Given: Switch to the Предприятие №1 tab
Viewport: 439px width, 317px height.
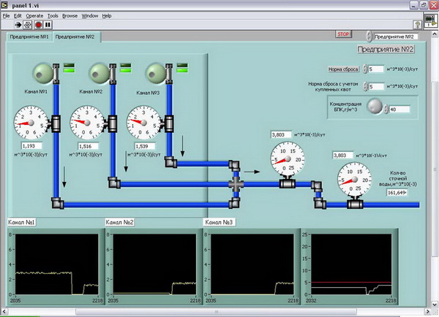Looking at the screenshot, I should point(29,37).
